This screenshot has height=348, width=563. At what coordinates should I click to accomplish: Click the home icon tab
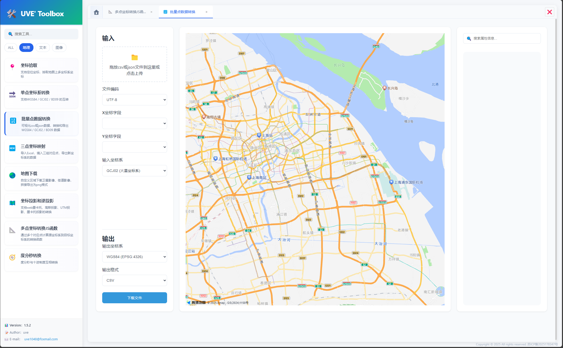point(96,12)
